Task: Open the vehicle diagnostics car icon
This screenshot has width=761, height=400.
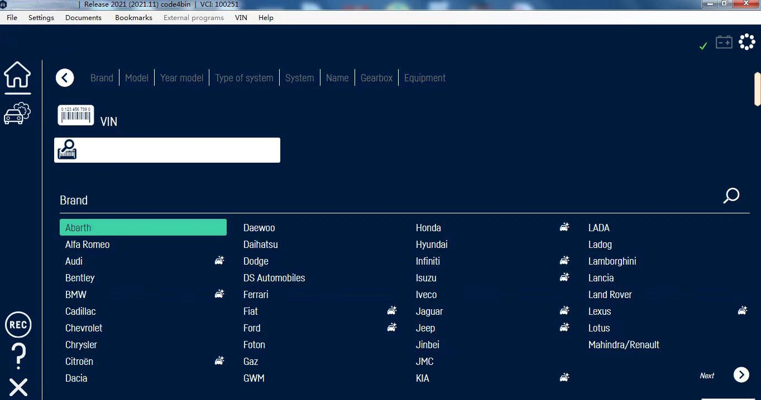Action: tap(17, 113)
